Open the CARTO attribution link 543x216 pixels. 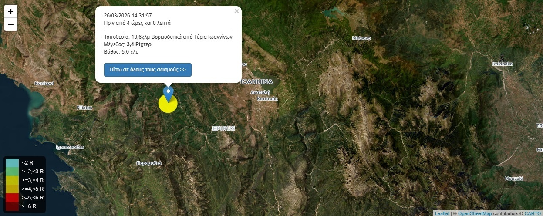coord(532,213)
